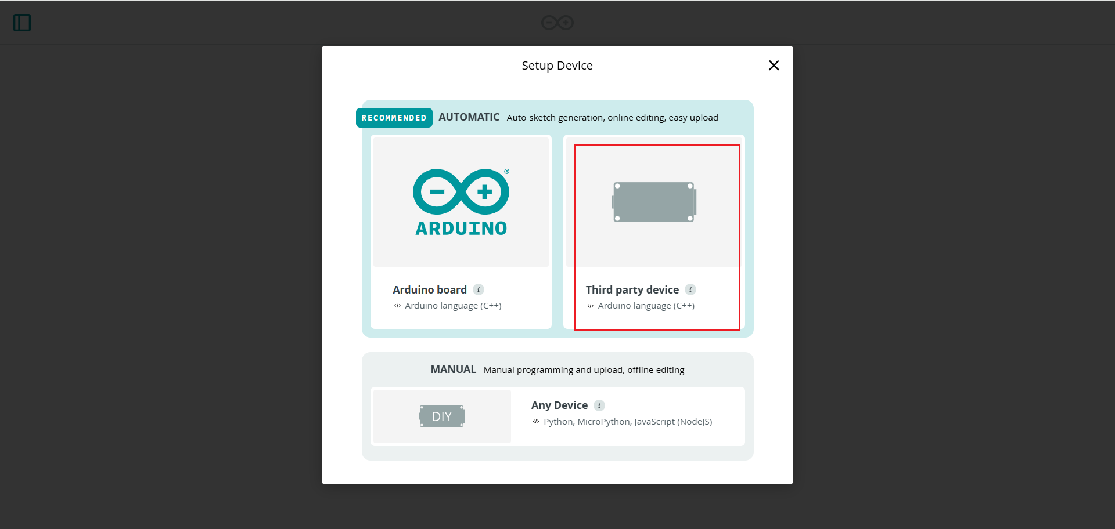Open info icon next to Any Device
This screenshot has width=1115, height=529.
coord(599,405)
